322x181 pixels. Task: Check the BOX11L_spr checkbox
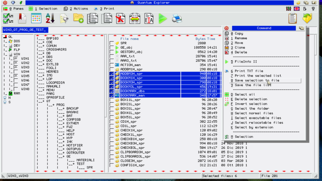pyautogui.click(x=112, y=100)
